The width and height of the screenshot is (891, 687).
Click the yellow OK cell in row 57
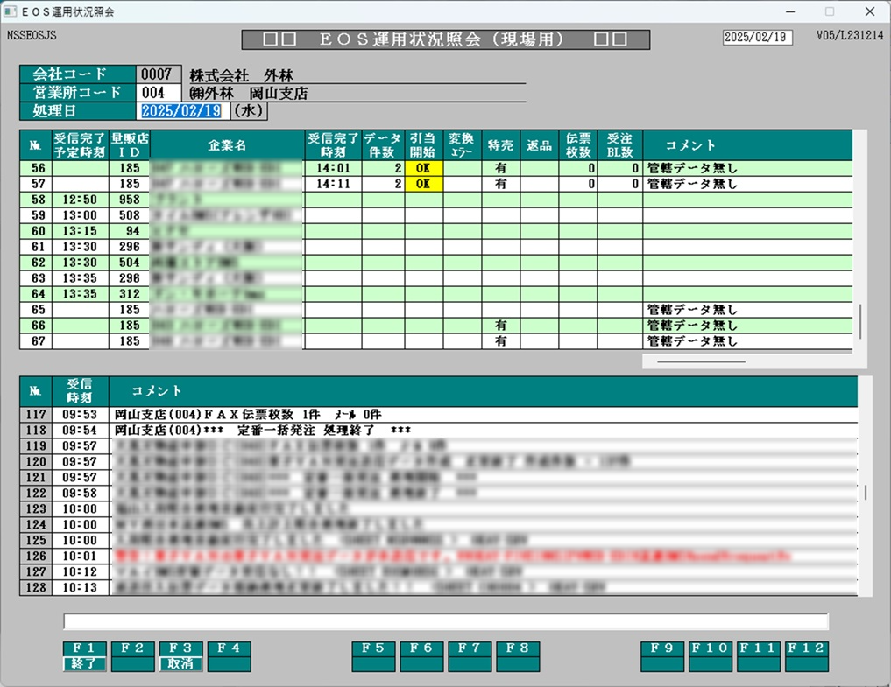(423, 184)
